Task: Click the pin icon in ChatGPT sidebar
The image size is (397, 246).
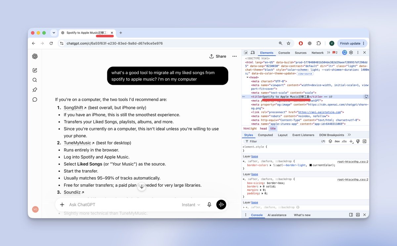Action: [x=35, y=90]
